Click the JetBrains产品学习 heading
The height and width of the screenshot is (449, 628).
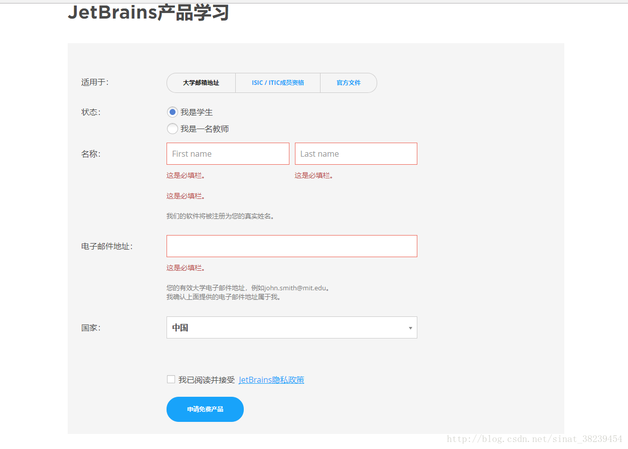click(x=148, y=13)
